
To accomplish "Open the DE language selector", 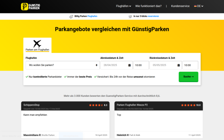I will click(199, 6).
